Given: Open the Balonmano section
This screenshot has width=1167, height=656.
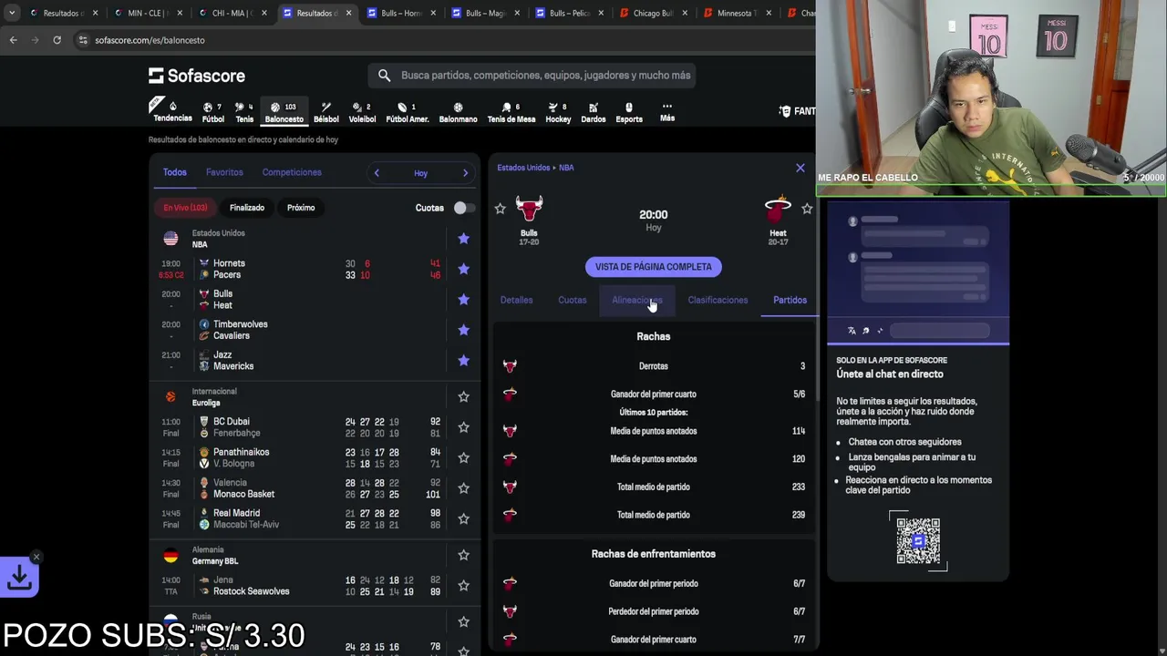Looking at the screenshot, I should tap(458, 111).
